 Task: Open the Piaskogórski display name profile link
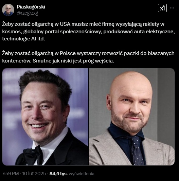[31, 7]
